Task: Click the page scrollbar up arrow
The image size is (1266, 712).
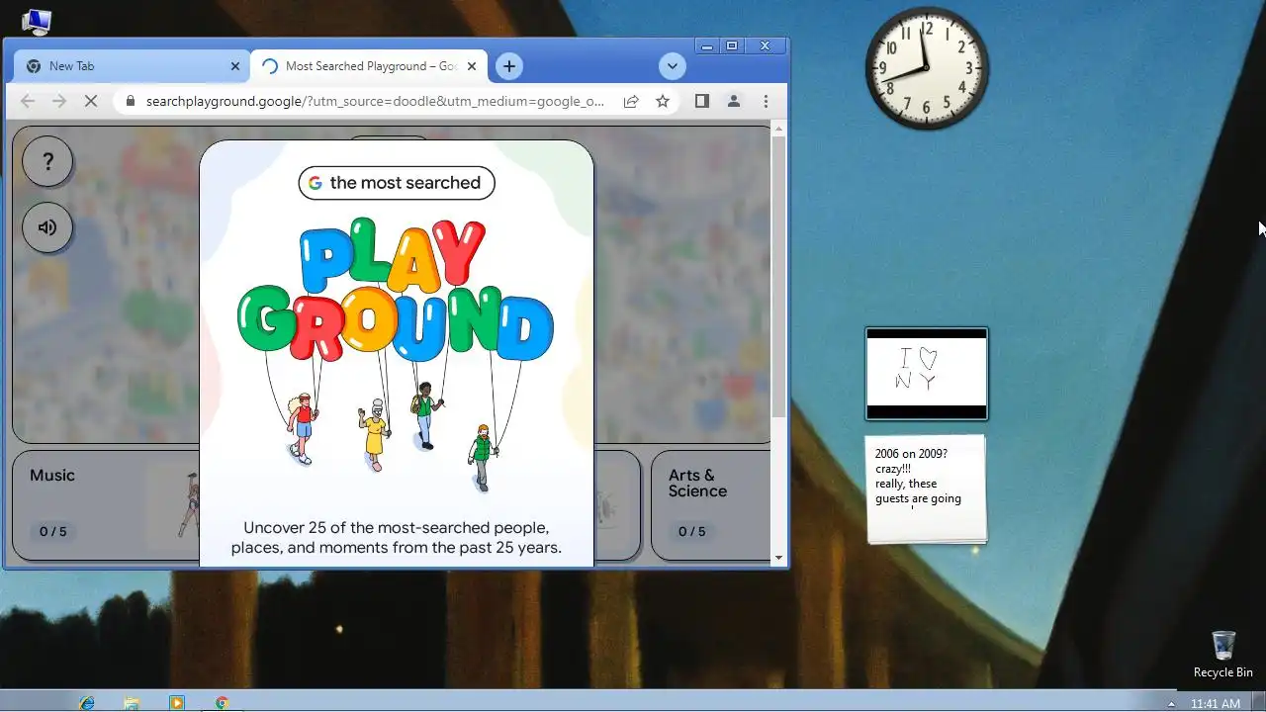Action: (778, 129)
